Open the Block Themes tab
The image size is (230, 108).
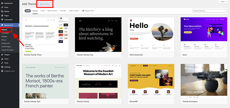[x=52, y=11]
